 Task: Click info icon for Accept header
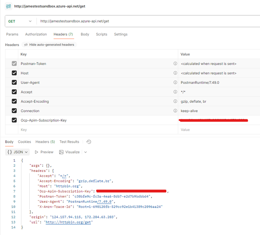point(175,92)
